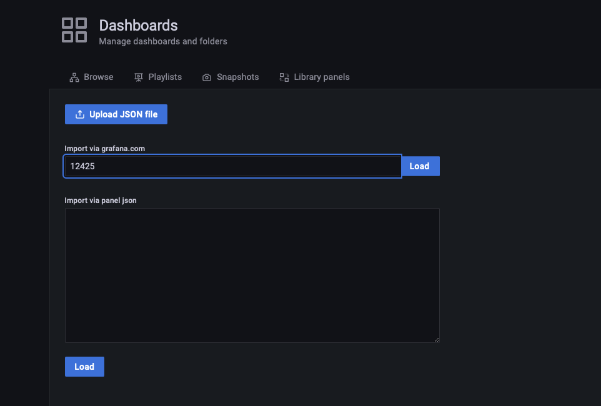Click Load next to the 12425 field
This screenshot has width=601, height=406.
pyautogui.click(x=419, y=166)
